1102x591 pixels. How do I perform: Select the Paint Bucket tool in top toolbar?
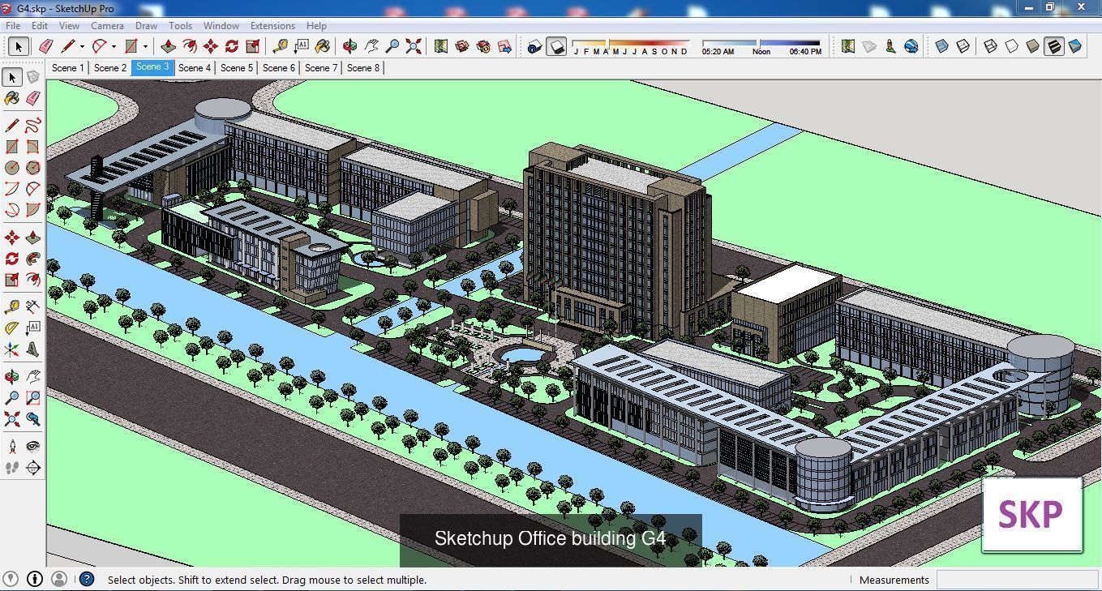tap(323, 46)
